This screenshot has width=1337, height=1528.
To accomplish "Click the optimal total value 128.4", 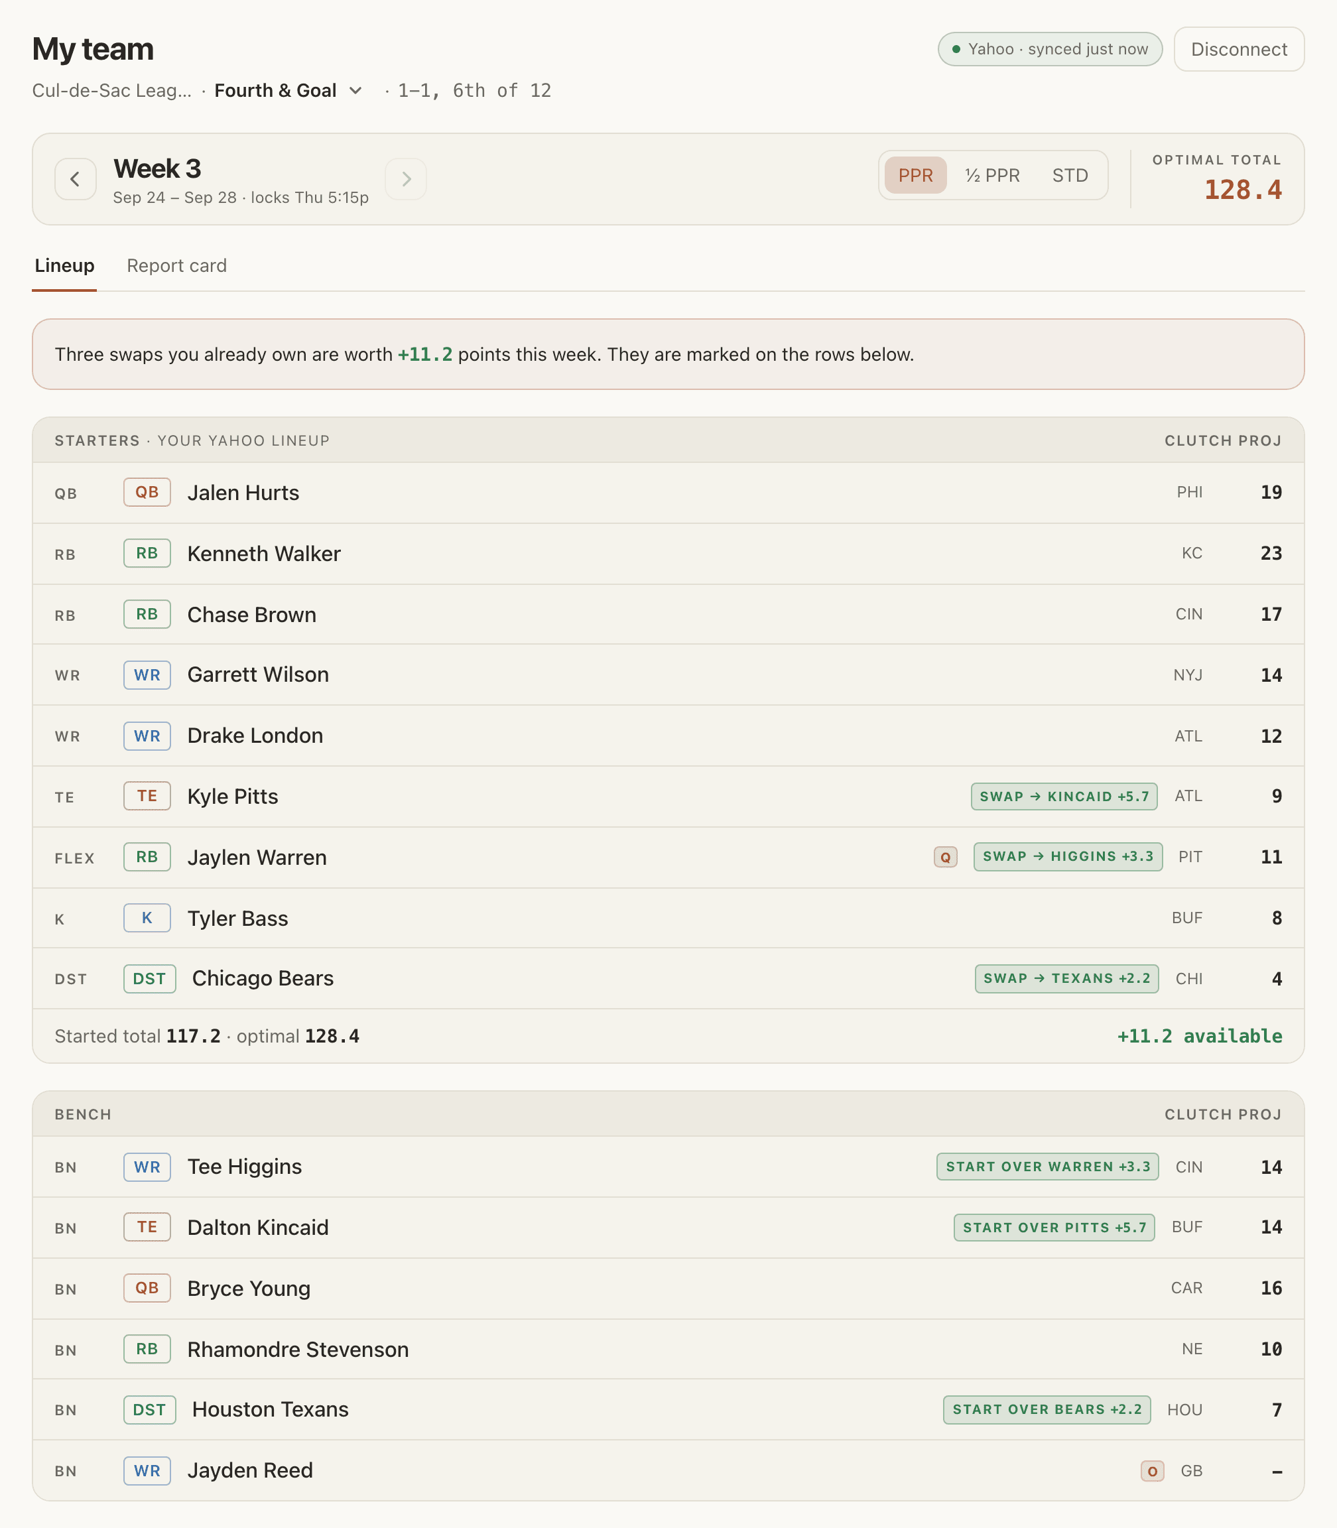I will tap(1243, 190).
